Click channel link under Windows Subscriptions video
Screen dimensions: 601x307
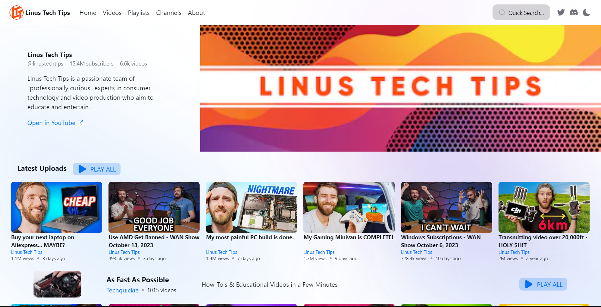coord(417,252)
